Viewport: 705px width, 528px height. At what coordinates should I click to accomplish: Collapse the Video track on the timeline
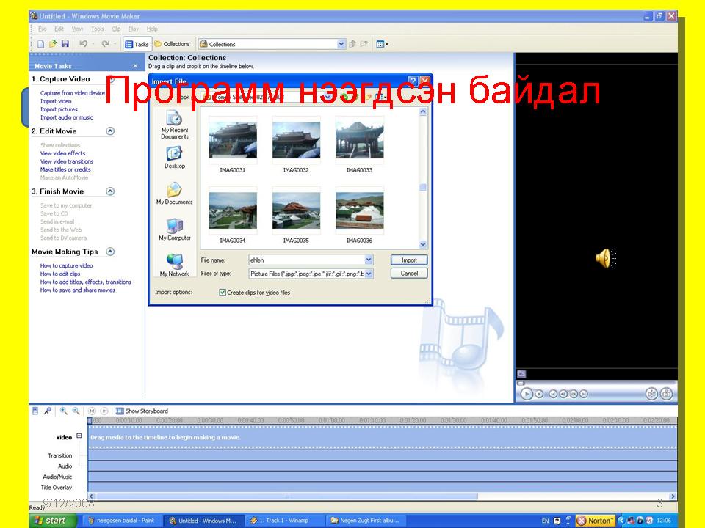coord(79,436)
